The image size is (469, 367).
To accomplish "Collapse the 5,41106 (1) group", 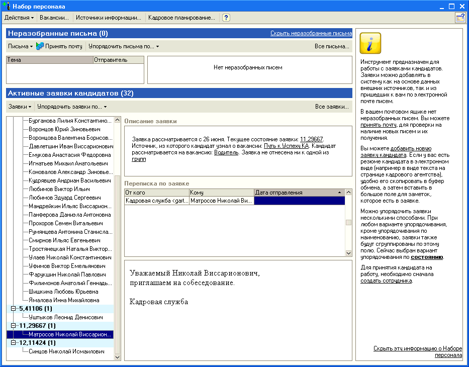I will point(13,308).
